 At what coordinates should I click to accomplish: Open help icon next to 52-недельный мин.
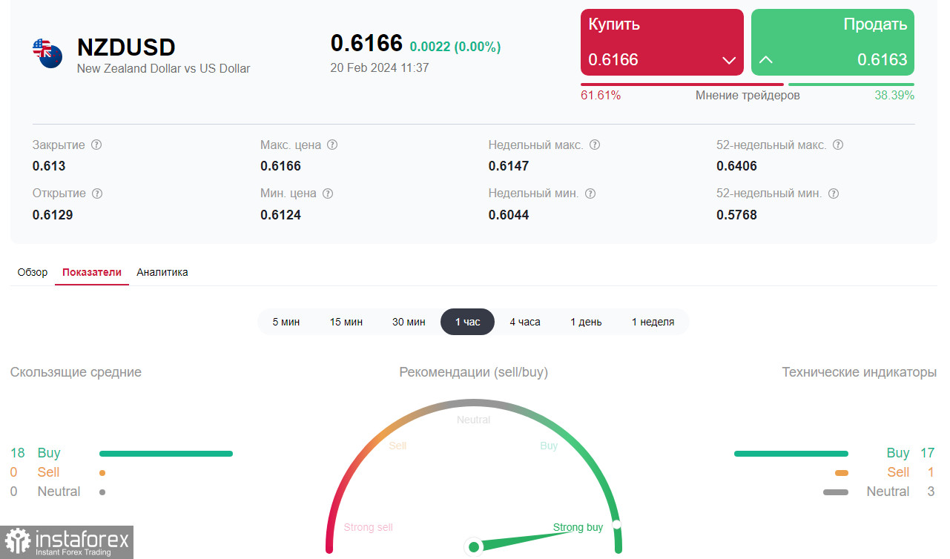coord(833,193)
